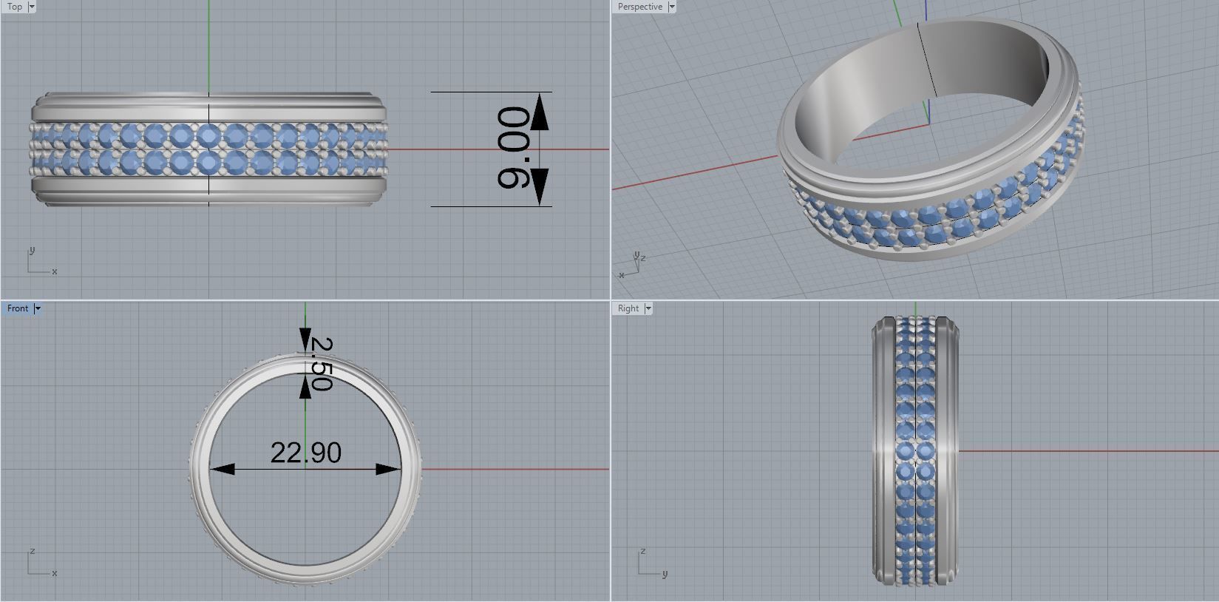Open the Top viewport dropdown arrow
Screen dimensions: 1219x602
(32, 7)
